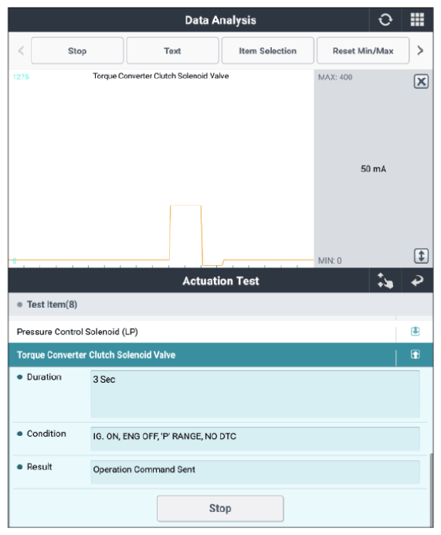Click Reset Min/Max button
Viewport: 441px width, 535px height.
(x=363, y=50)
